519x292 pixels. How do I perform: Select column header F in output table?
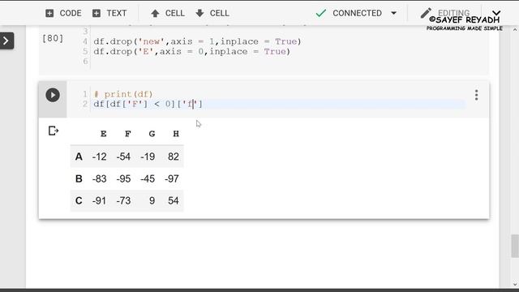128,134
